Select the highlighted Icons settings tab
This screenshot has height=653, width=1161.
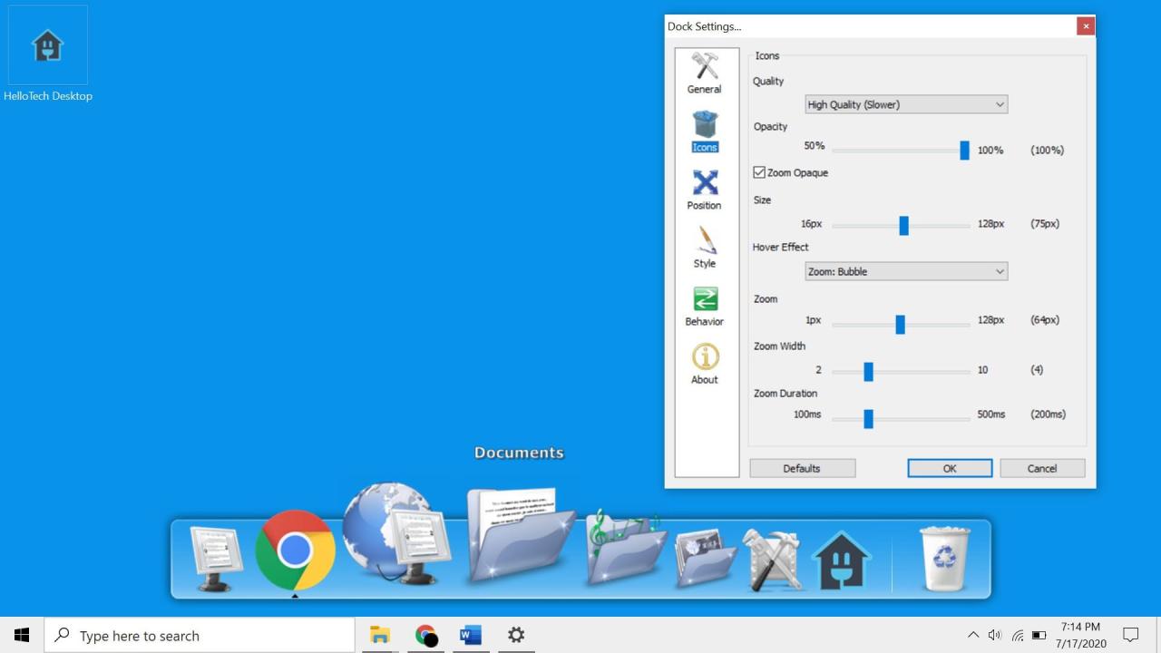(x=704, y=131)
